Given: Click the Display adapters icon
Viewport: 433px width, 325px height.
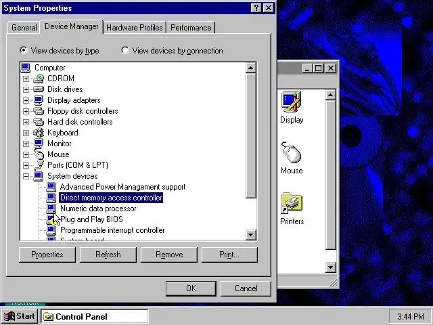Looking at the screenshot, I should 39,100.
